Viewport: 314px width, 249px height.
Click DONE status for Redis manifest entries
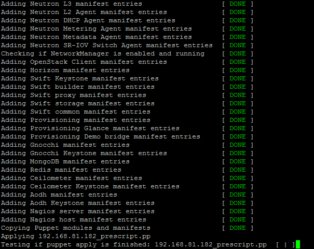(x=238, y=170)
